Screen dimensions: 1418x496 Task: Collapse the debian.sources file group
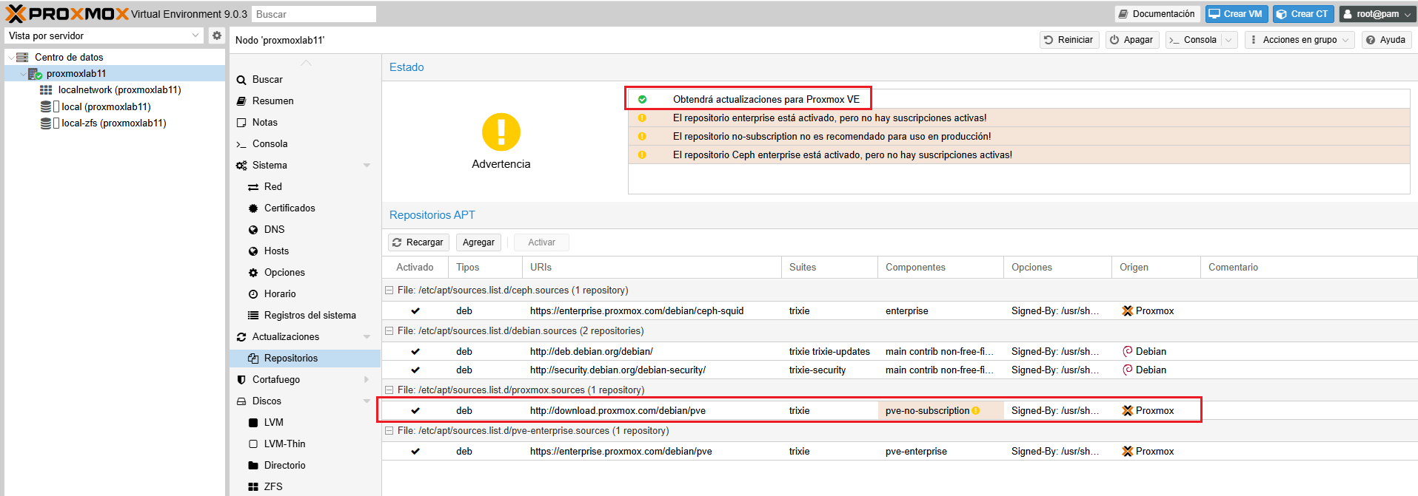point(389,331)
